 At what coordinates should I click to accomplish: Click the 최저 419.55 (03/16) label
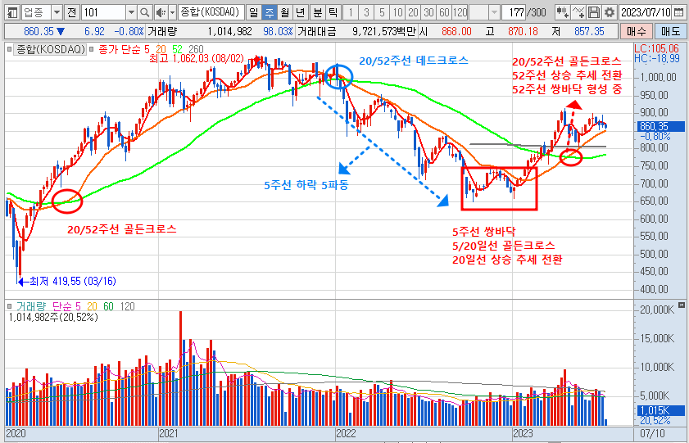click(72, 281)
